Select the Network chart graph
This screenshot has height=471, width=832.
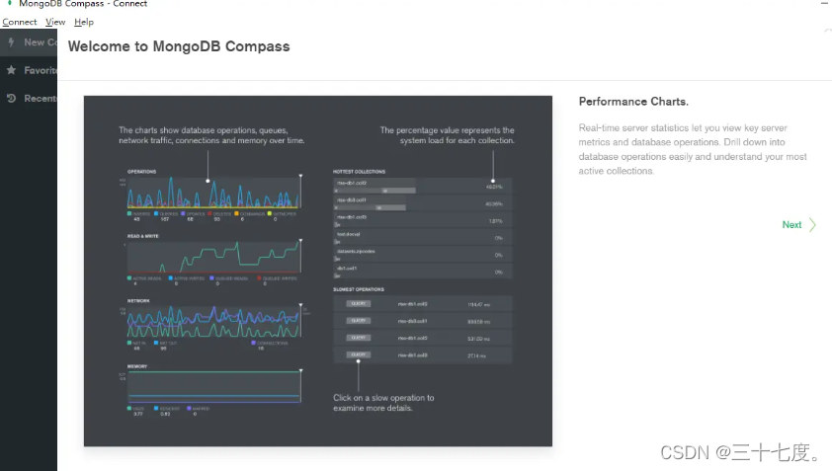(x=212, y=325)
